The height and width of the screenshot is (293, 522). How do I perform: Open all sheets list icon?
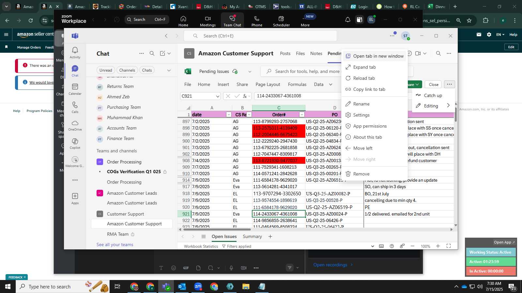coord(204,236)
